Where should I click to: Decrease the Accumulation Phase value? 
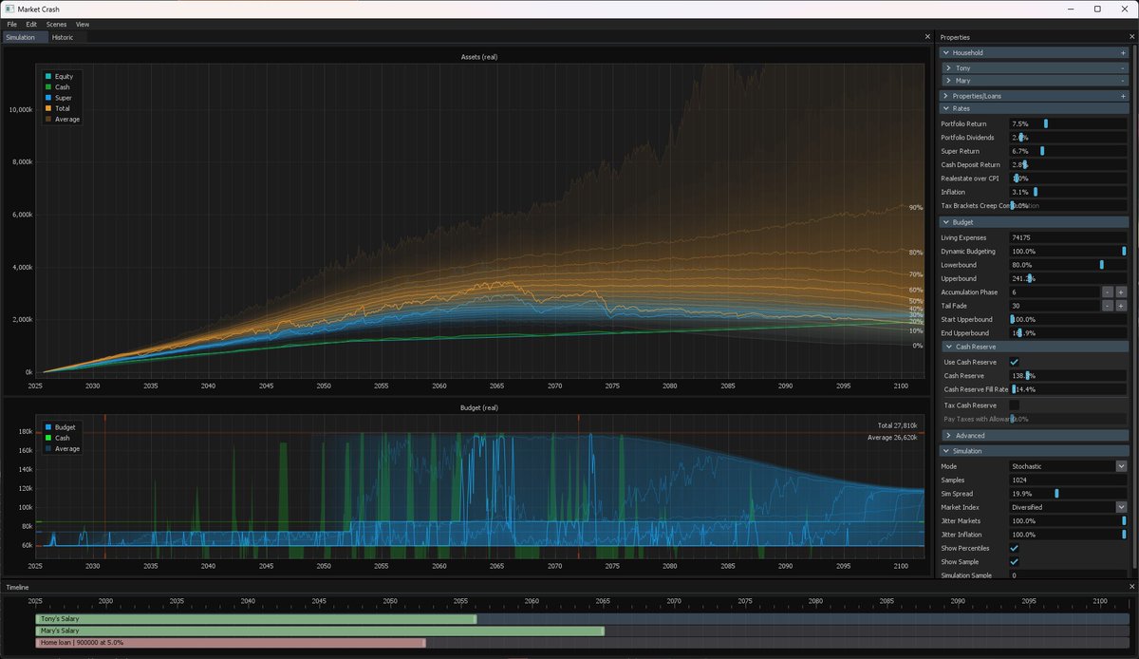1107,292
